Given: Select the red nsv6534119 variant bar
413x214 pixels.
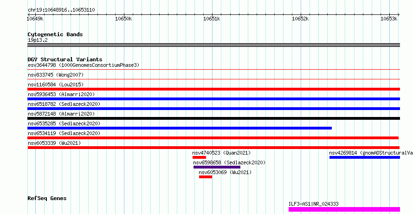Looking at the screenshot, I should pyautogui.click(x=213, y=138).
